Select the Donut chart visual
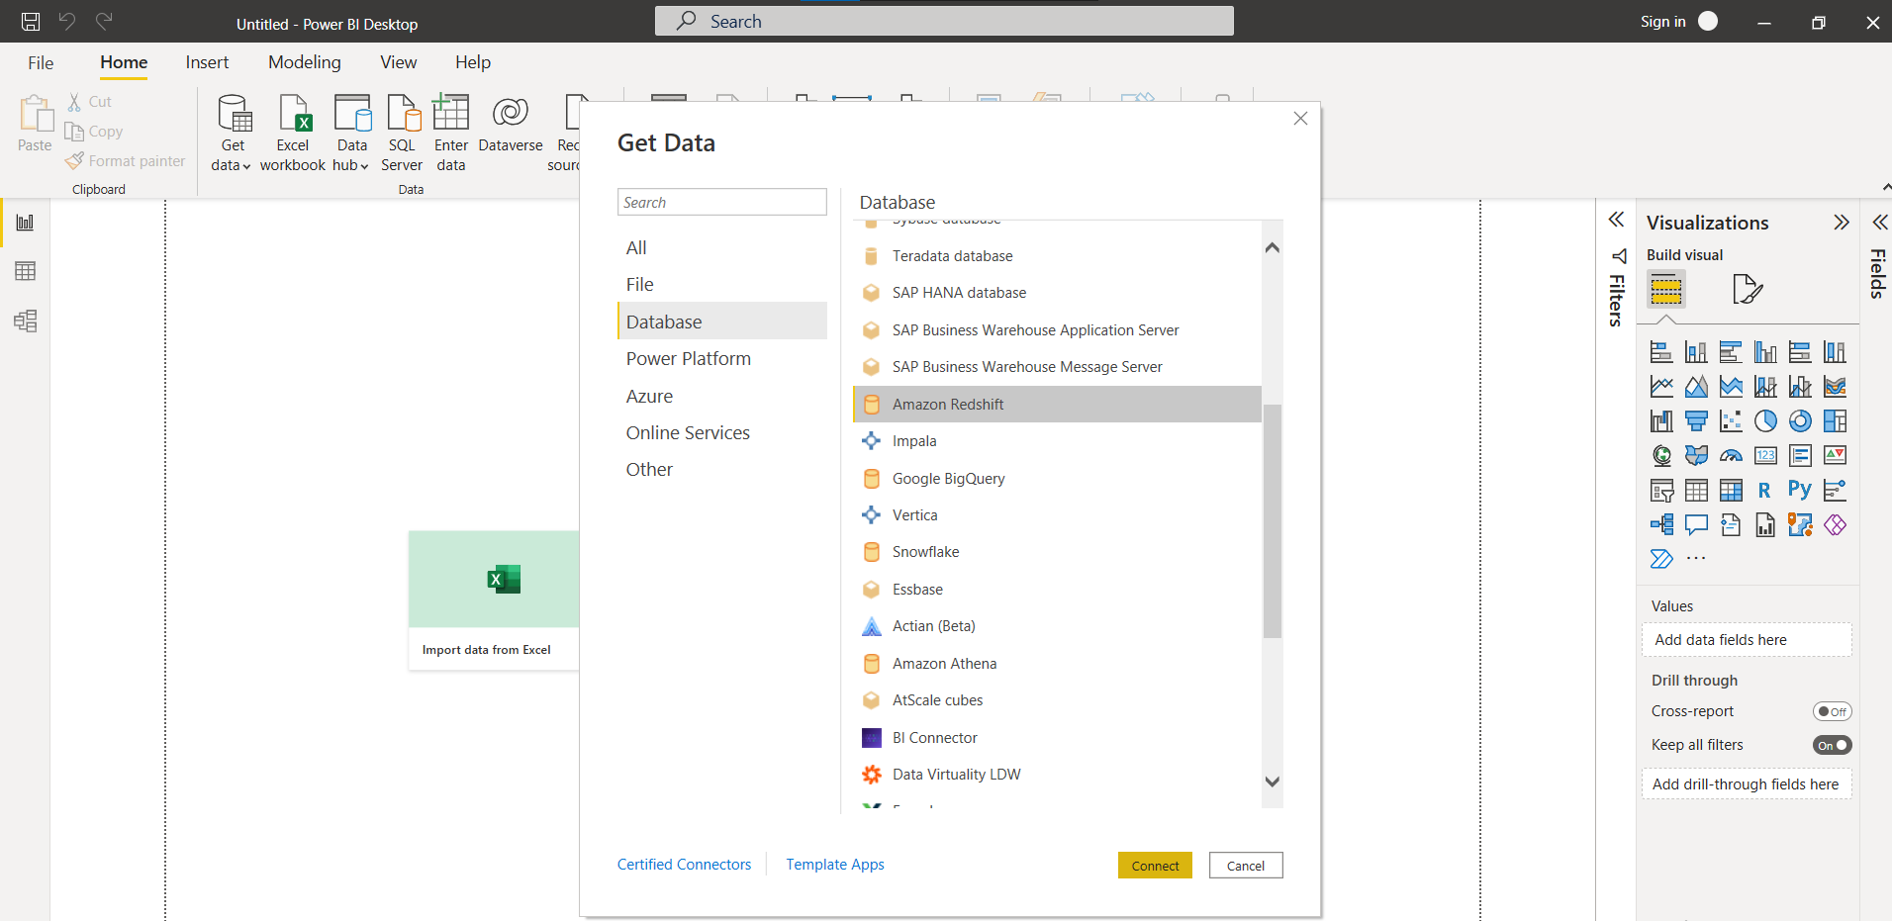The height and width of the screenshot is (921, 1892). [1800, 421]
